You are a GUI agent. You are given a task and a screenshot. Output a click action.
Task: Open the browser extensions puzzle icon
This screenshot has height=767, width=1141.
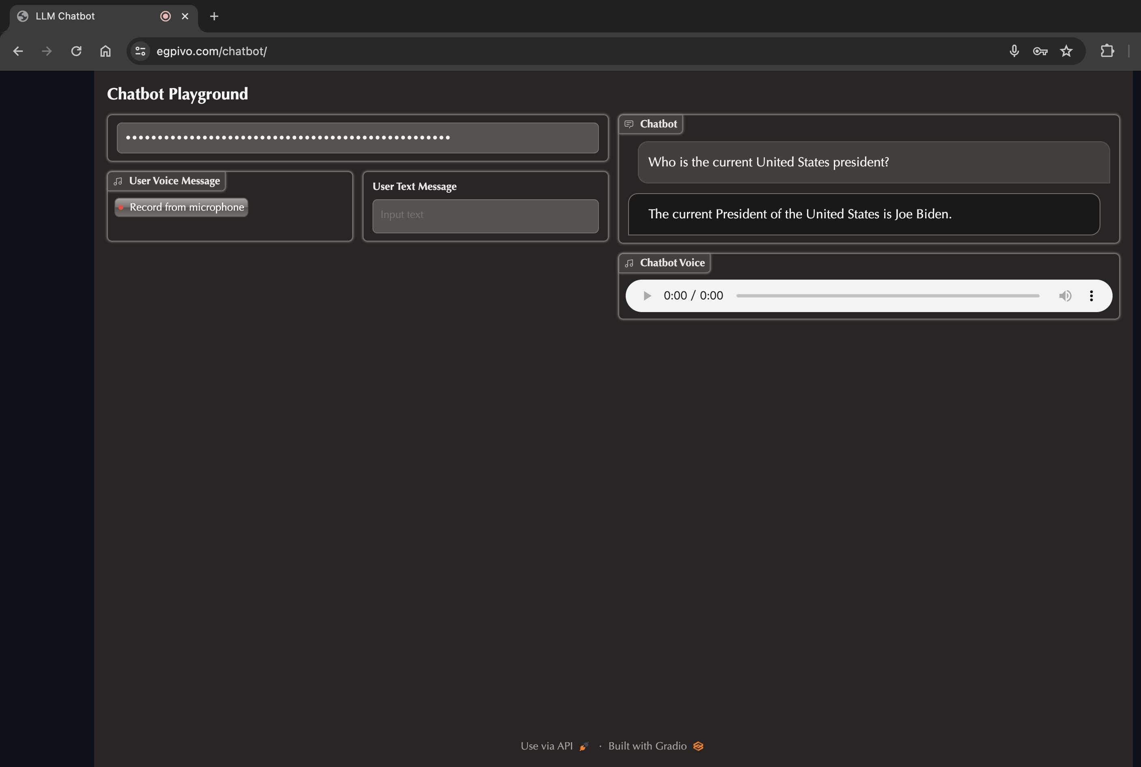click(x=1107, y=51)
